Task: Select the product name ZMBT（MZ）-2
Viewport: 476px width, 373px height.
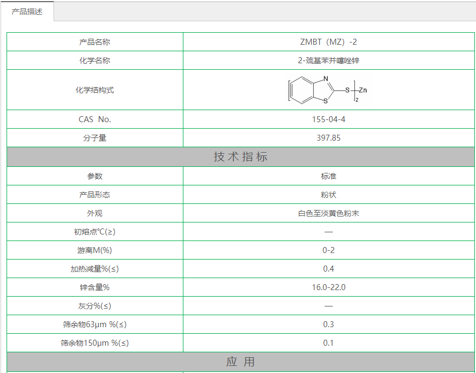Action: click(328, 42)
